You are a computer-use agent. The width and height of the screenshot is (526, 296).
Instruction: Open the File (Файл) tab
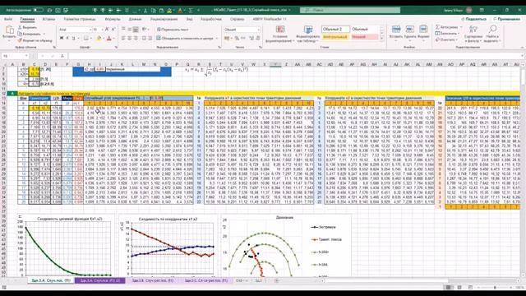pos(8,19)
